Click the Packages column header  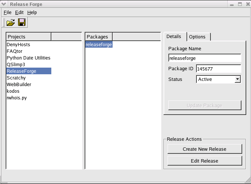(99, 37)
